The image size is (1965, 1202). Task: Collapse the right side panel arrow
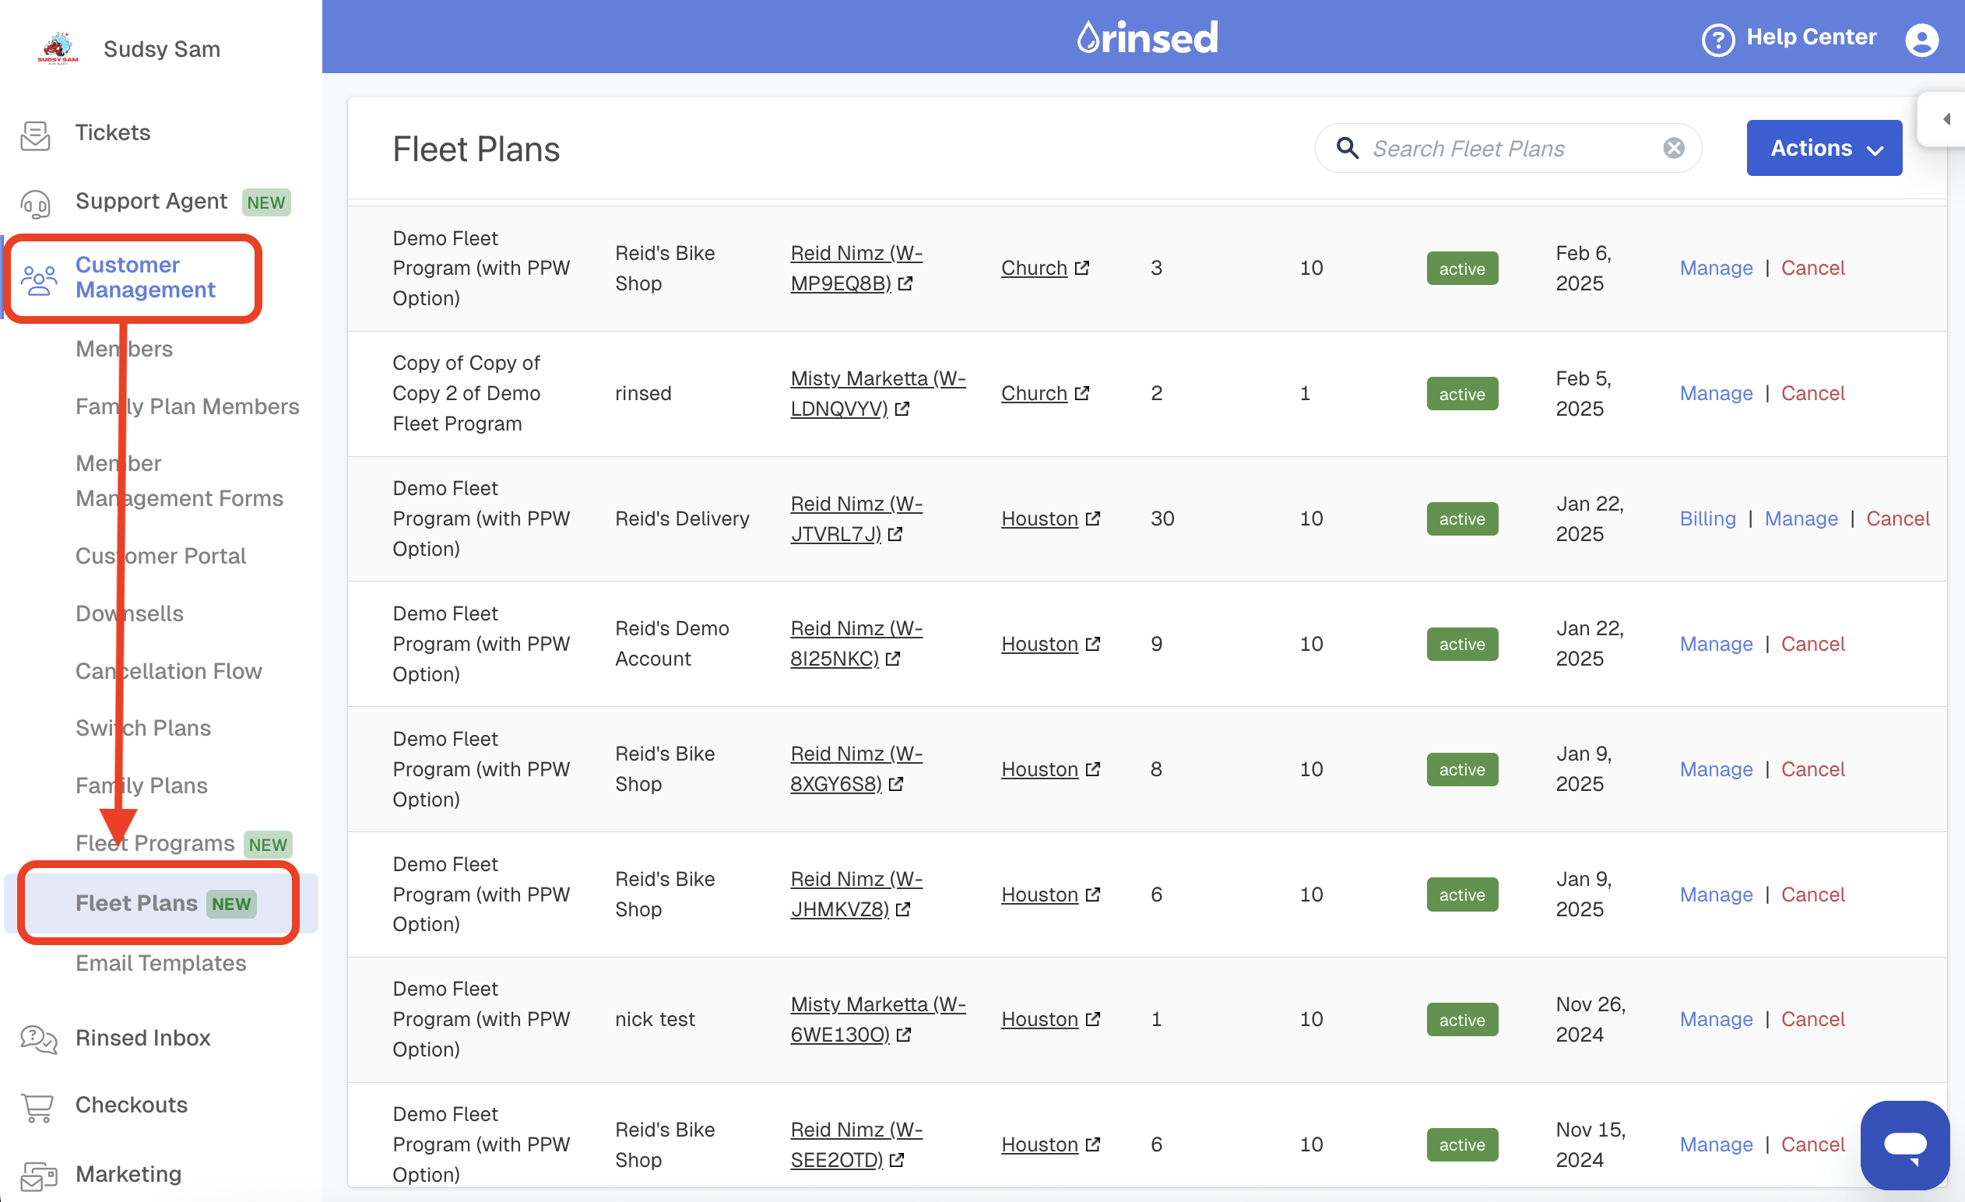tap(1946, 118)
